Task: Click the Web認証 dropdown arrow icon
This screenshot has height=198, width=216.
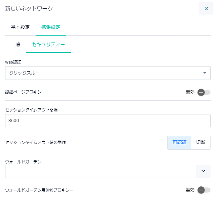Action: tap(205, 73)
